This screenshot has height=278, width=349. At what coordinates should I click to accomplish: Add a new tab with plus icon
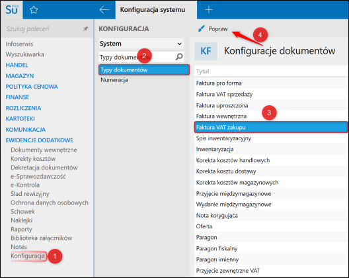tap(209, 10)
